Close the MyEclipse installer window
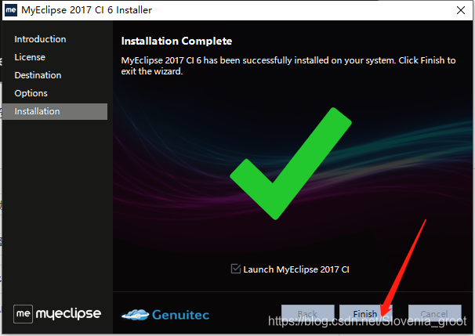Viewport: 475px width, 336px height. pos(461,10)
